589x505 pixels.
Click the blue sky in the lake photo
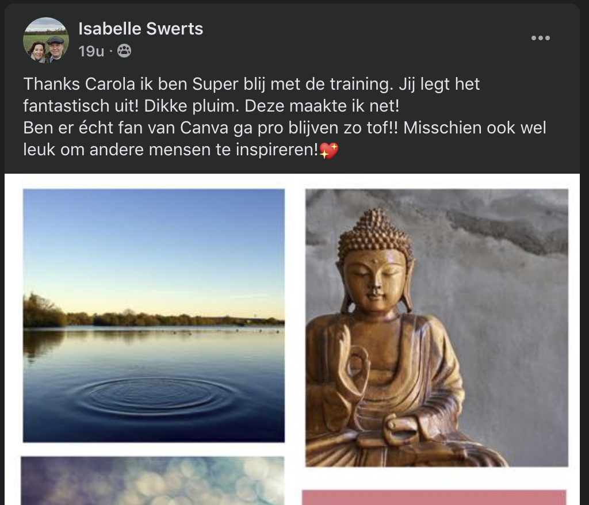pyautogui.click(x=154, y=240)
